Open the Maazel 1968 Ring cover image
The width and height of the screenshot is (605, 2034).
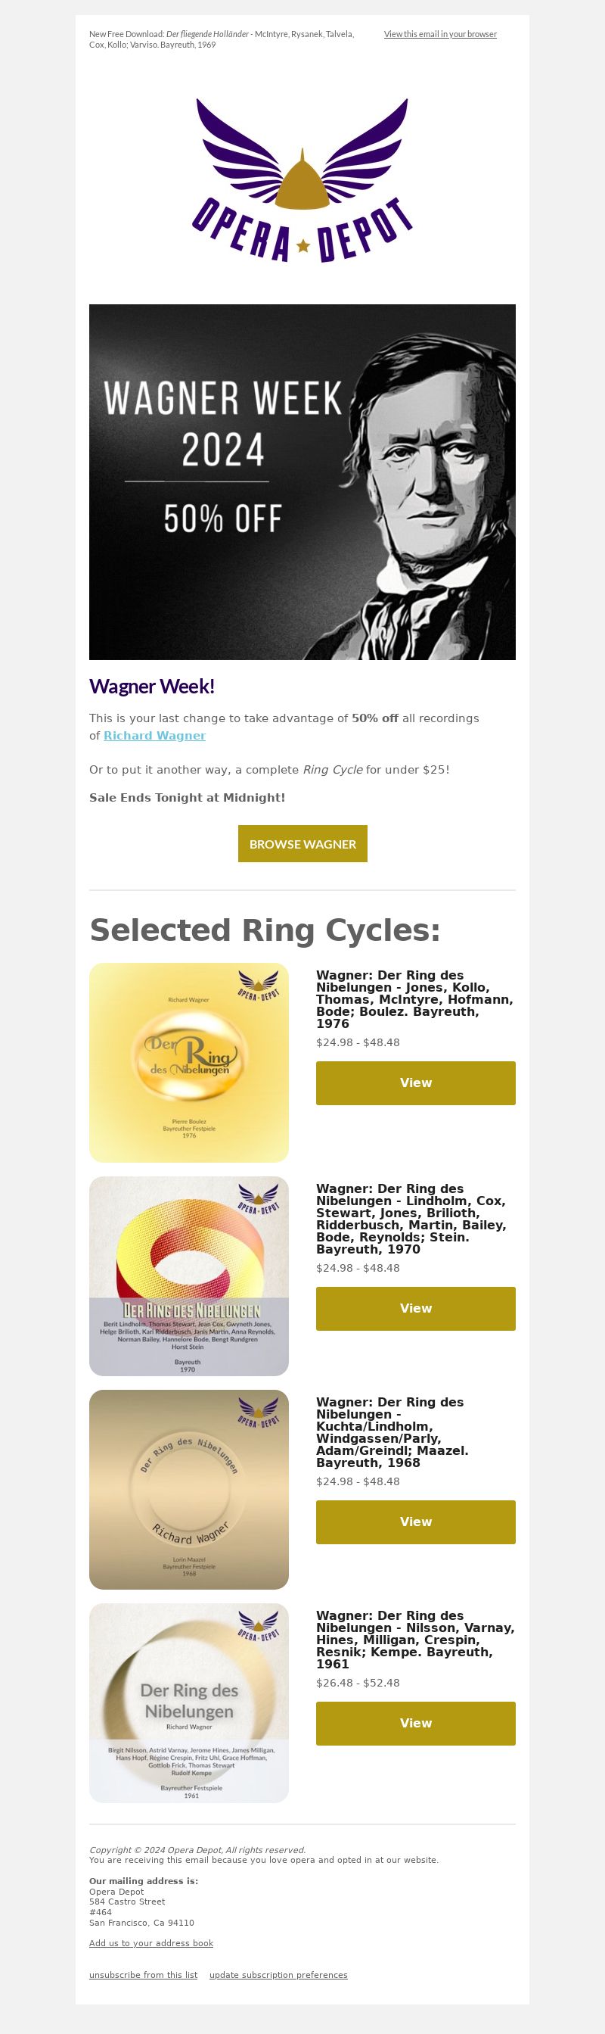(189, 1489)
